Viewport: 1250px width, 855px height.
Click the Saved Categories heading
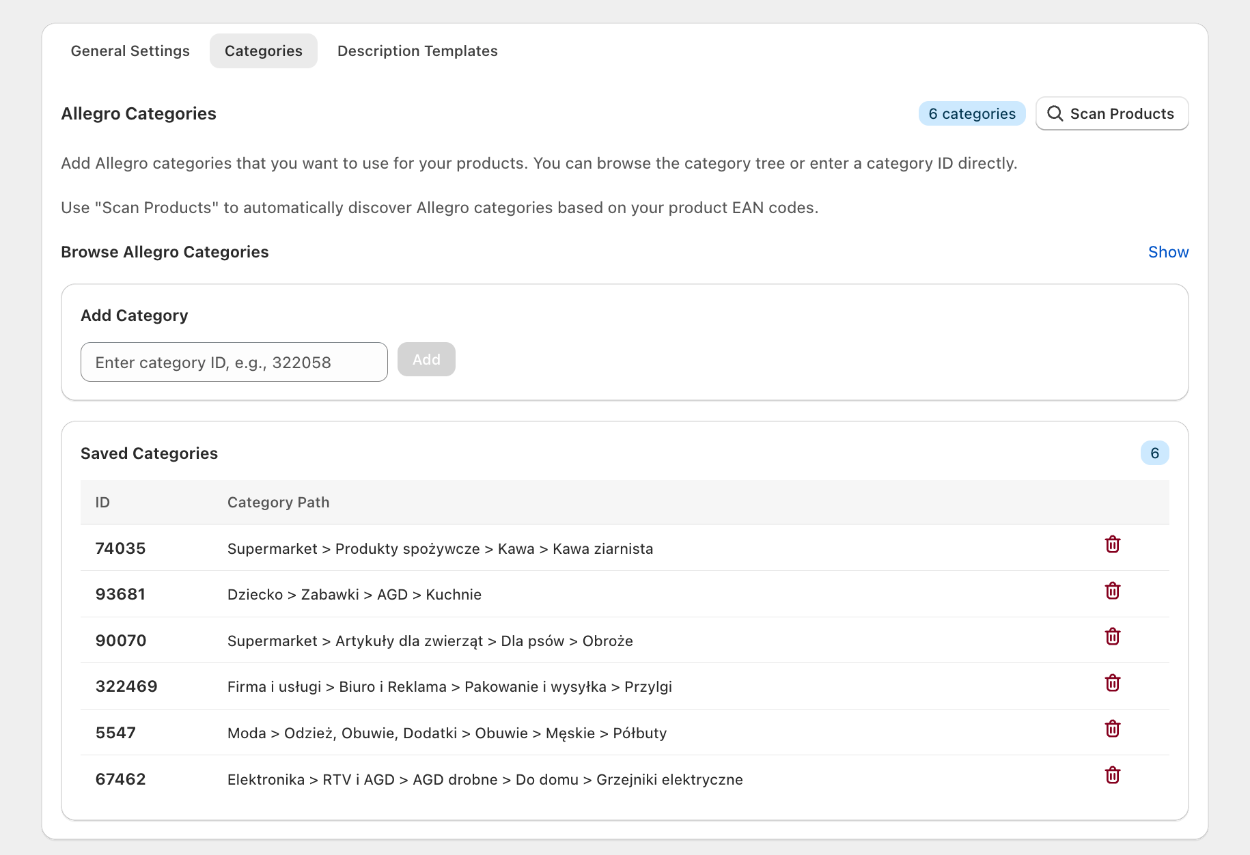[x=149, y=453]
